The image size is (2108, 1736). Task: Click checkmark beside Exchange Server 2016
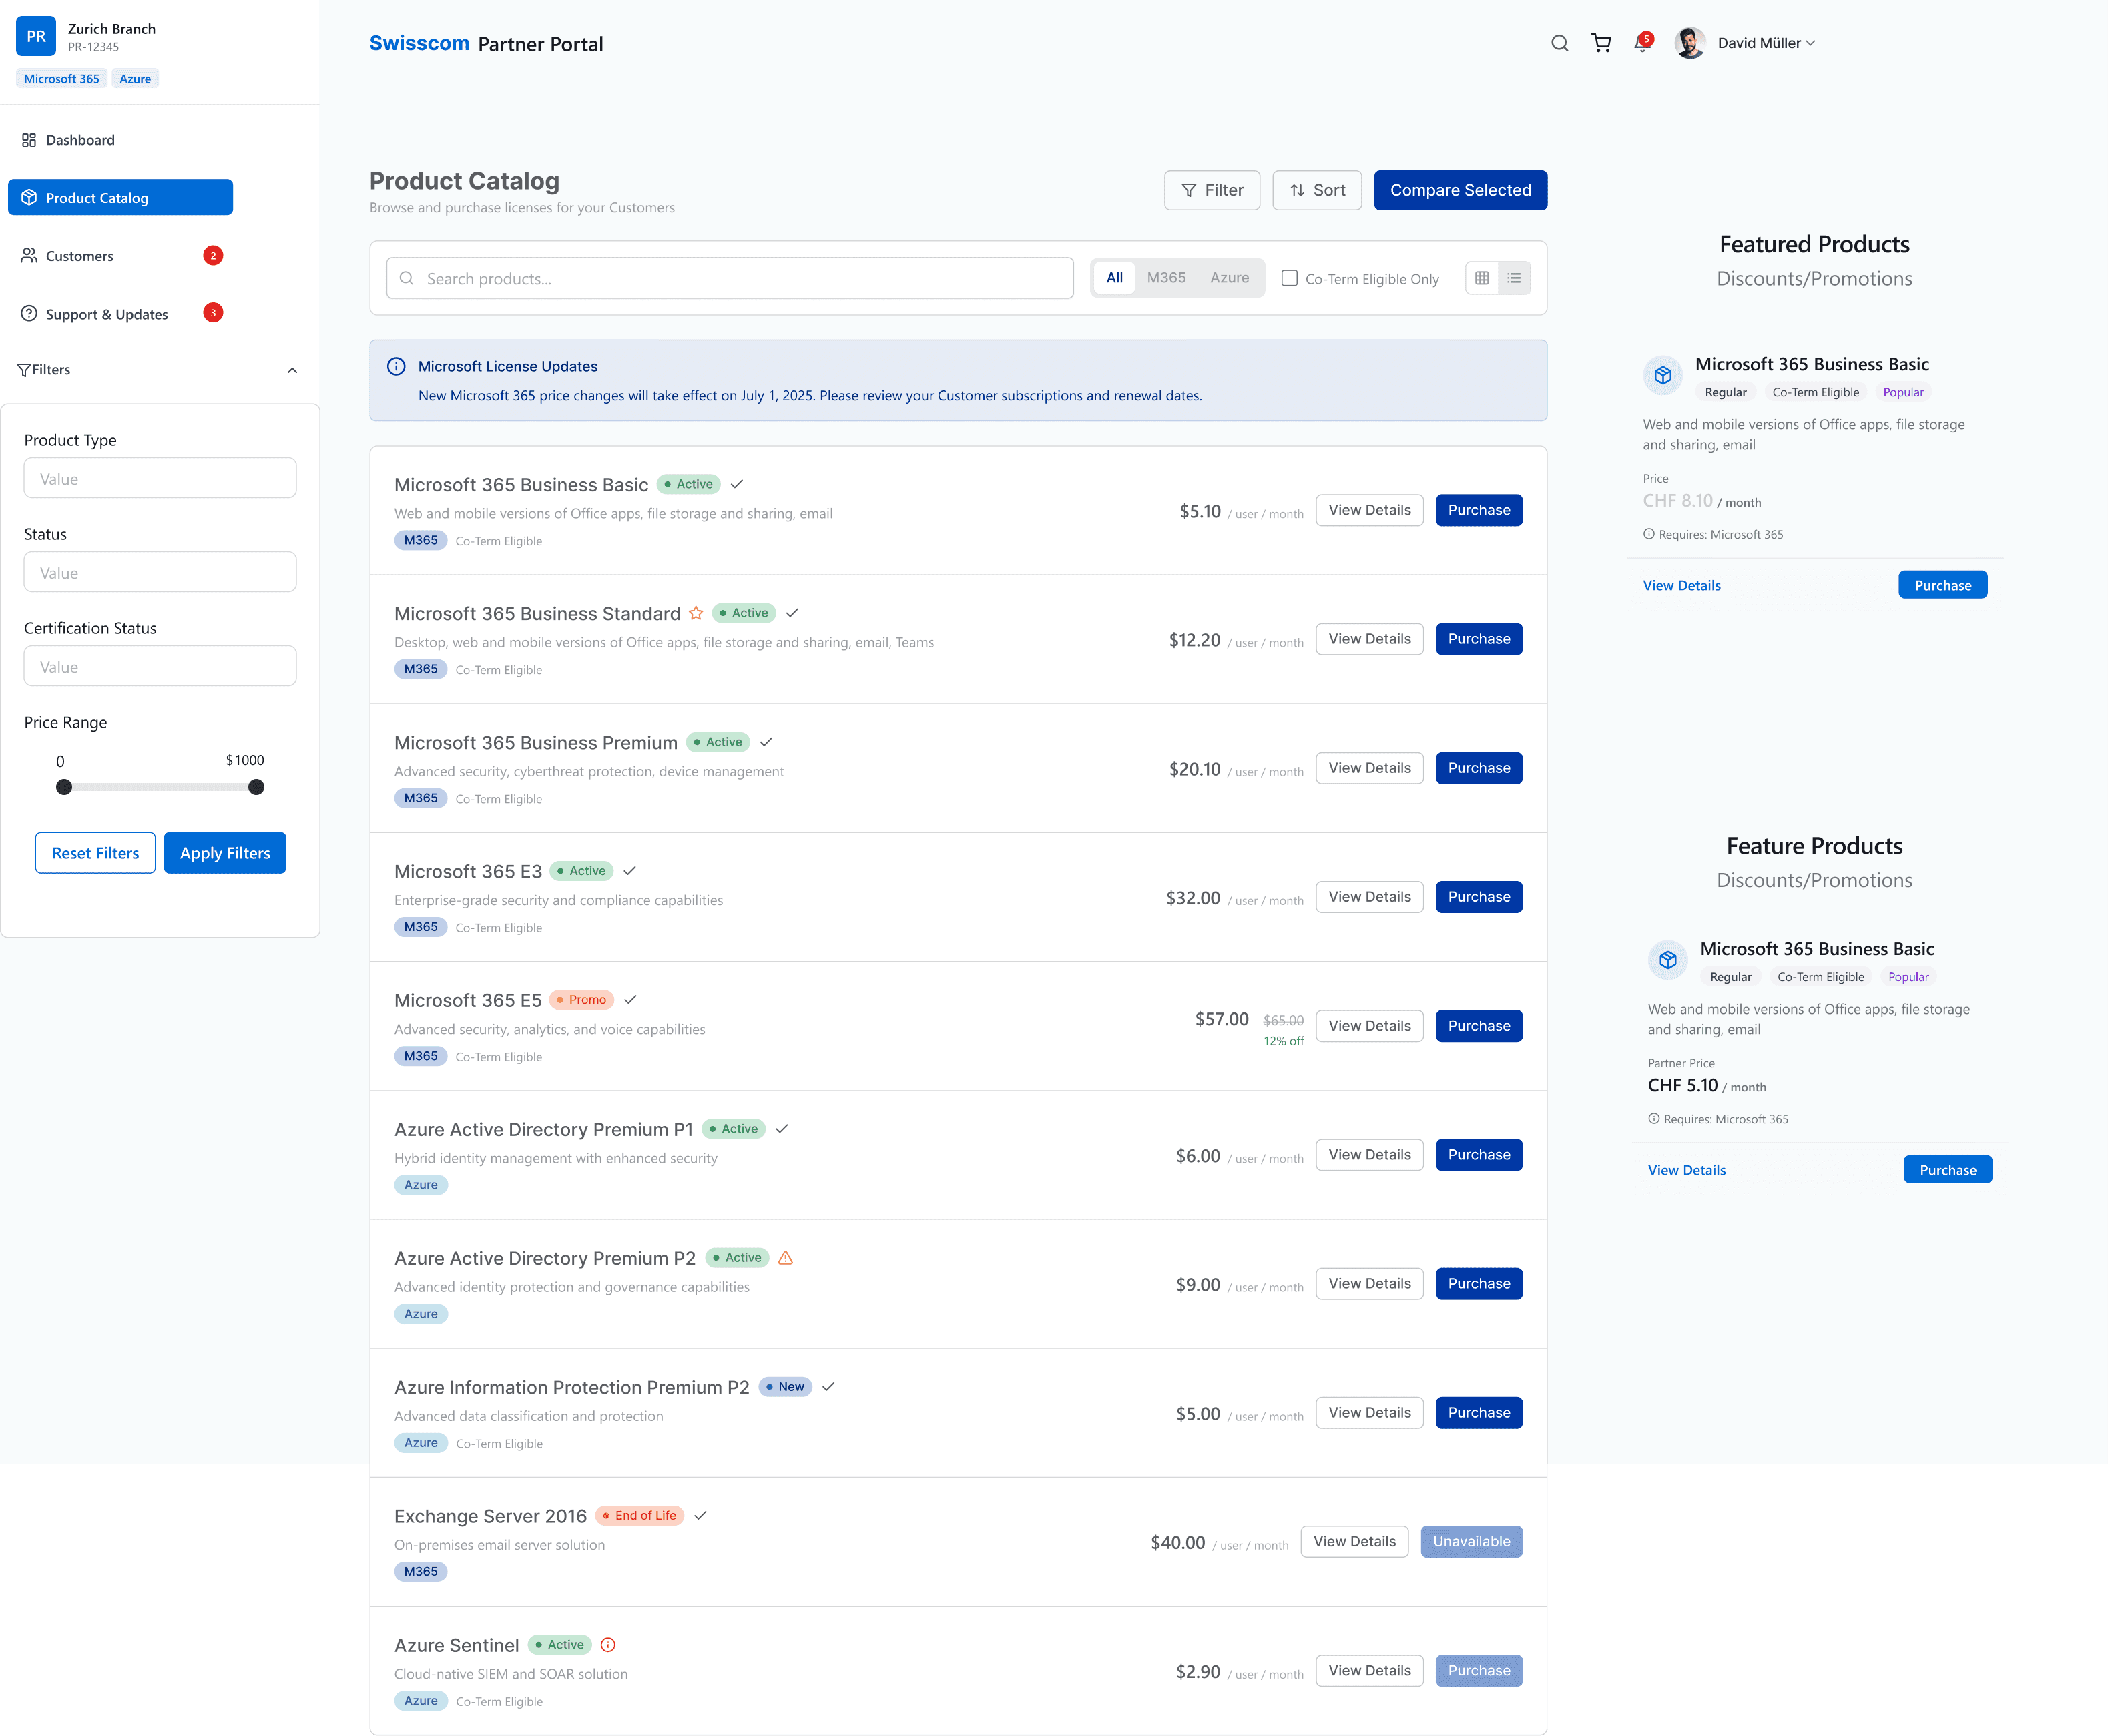pyautogui.click(x=701, y=1516)
